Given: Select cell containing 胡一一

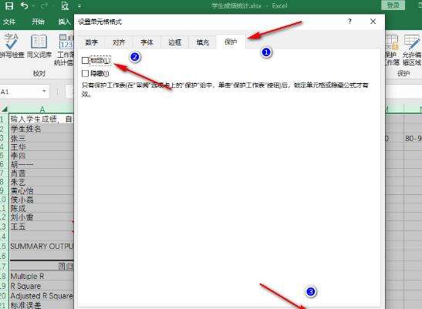Looking at the screenshot, I should 42,165.
